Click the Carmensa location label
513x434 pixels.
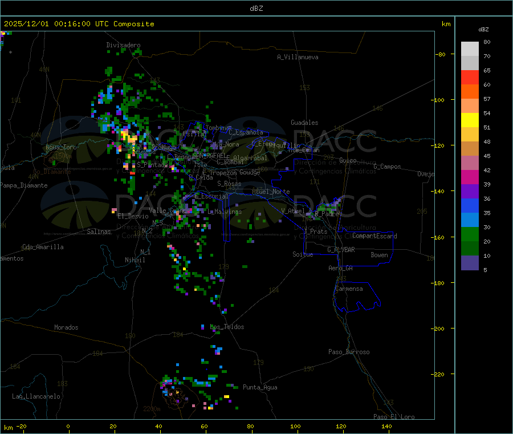(349, 289)
